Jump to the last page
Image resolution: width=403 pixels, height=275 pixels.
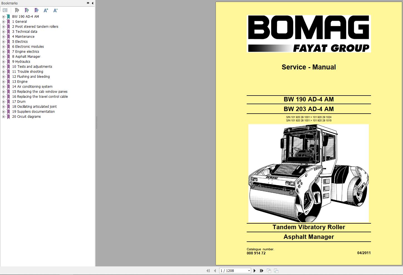pos(261,271)
